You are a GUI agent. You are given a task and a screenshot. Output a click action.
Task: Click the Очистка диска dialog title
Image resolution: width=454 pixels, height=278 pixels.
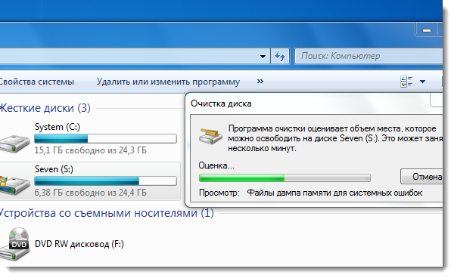pos(221,103)
